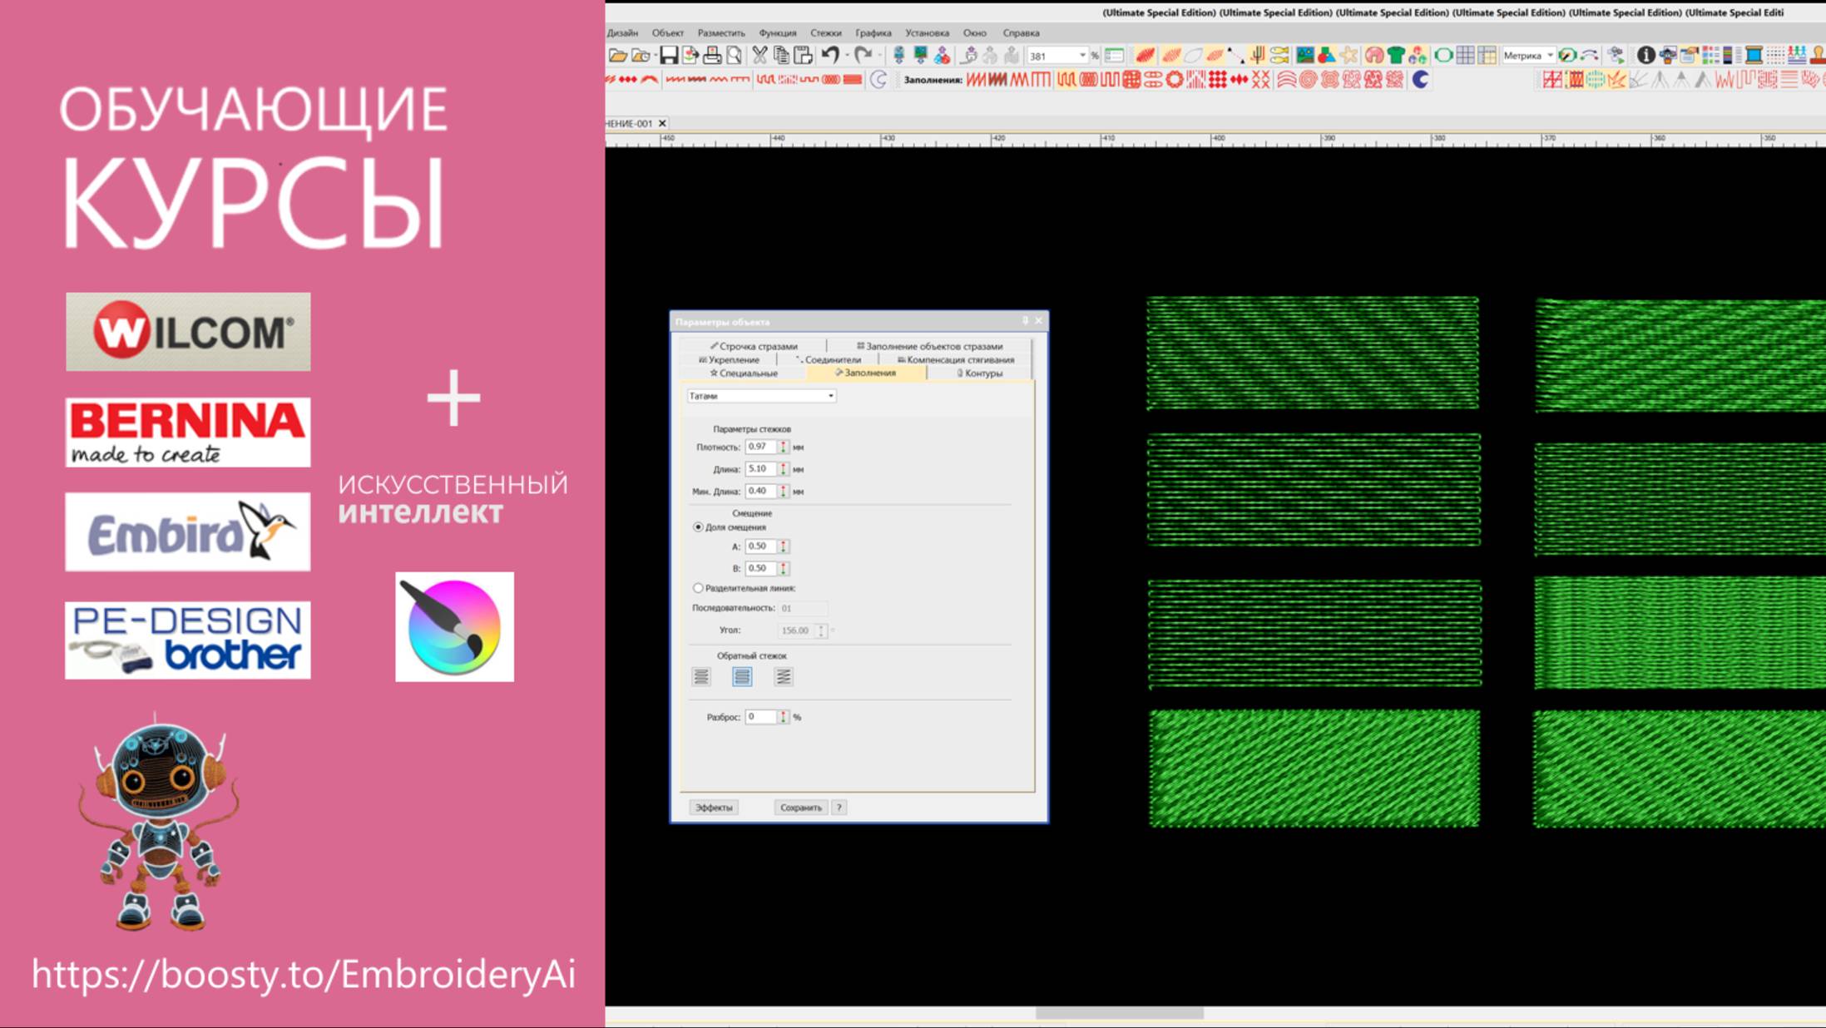Click into the Разброс percentage field
Image resolution: width=1826 pixels, height=1028 pixels.
tap(760, 717)
